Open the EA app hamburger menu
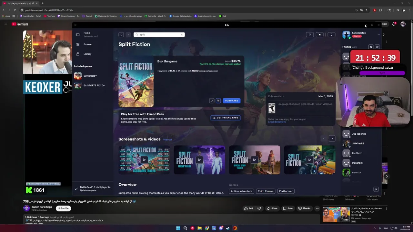The image size is (413, 232). click(75, 25)
